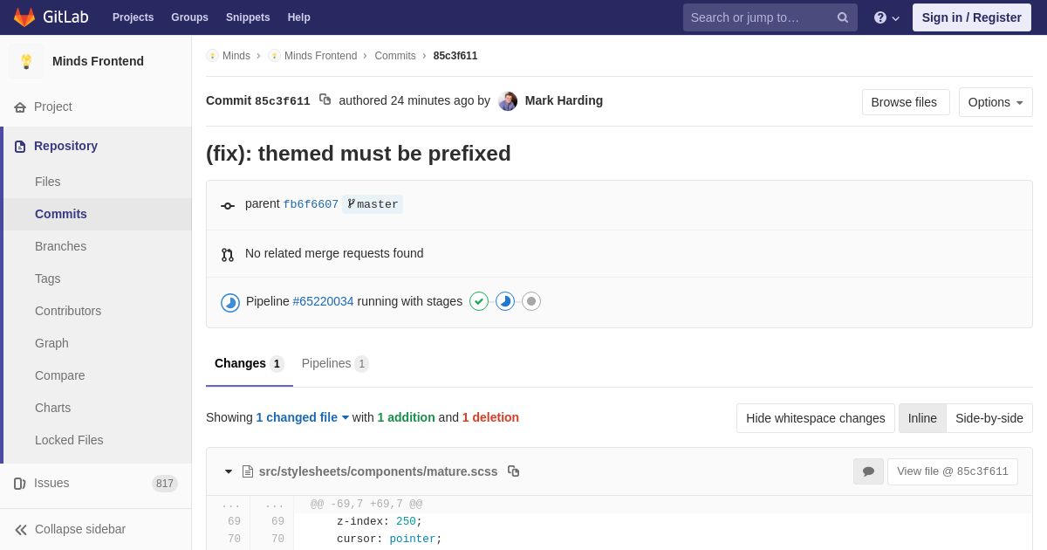Click Hide whitespace changes button
The width and height of the screenshot is (1047, 550).
[816, 418]
